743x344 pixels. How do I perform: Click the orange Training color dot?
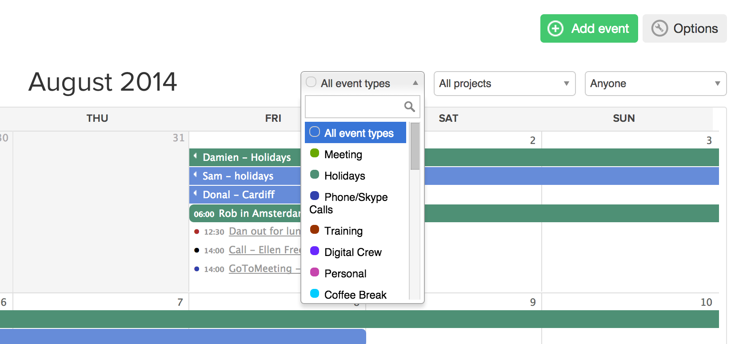[315, 230]
